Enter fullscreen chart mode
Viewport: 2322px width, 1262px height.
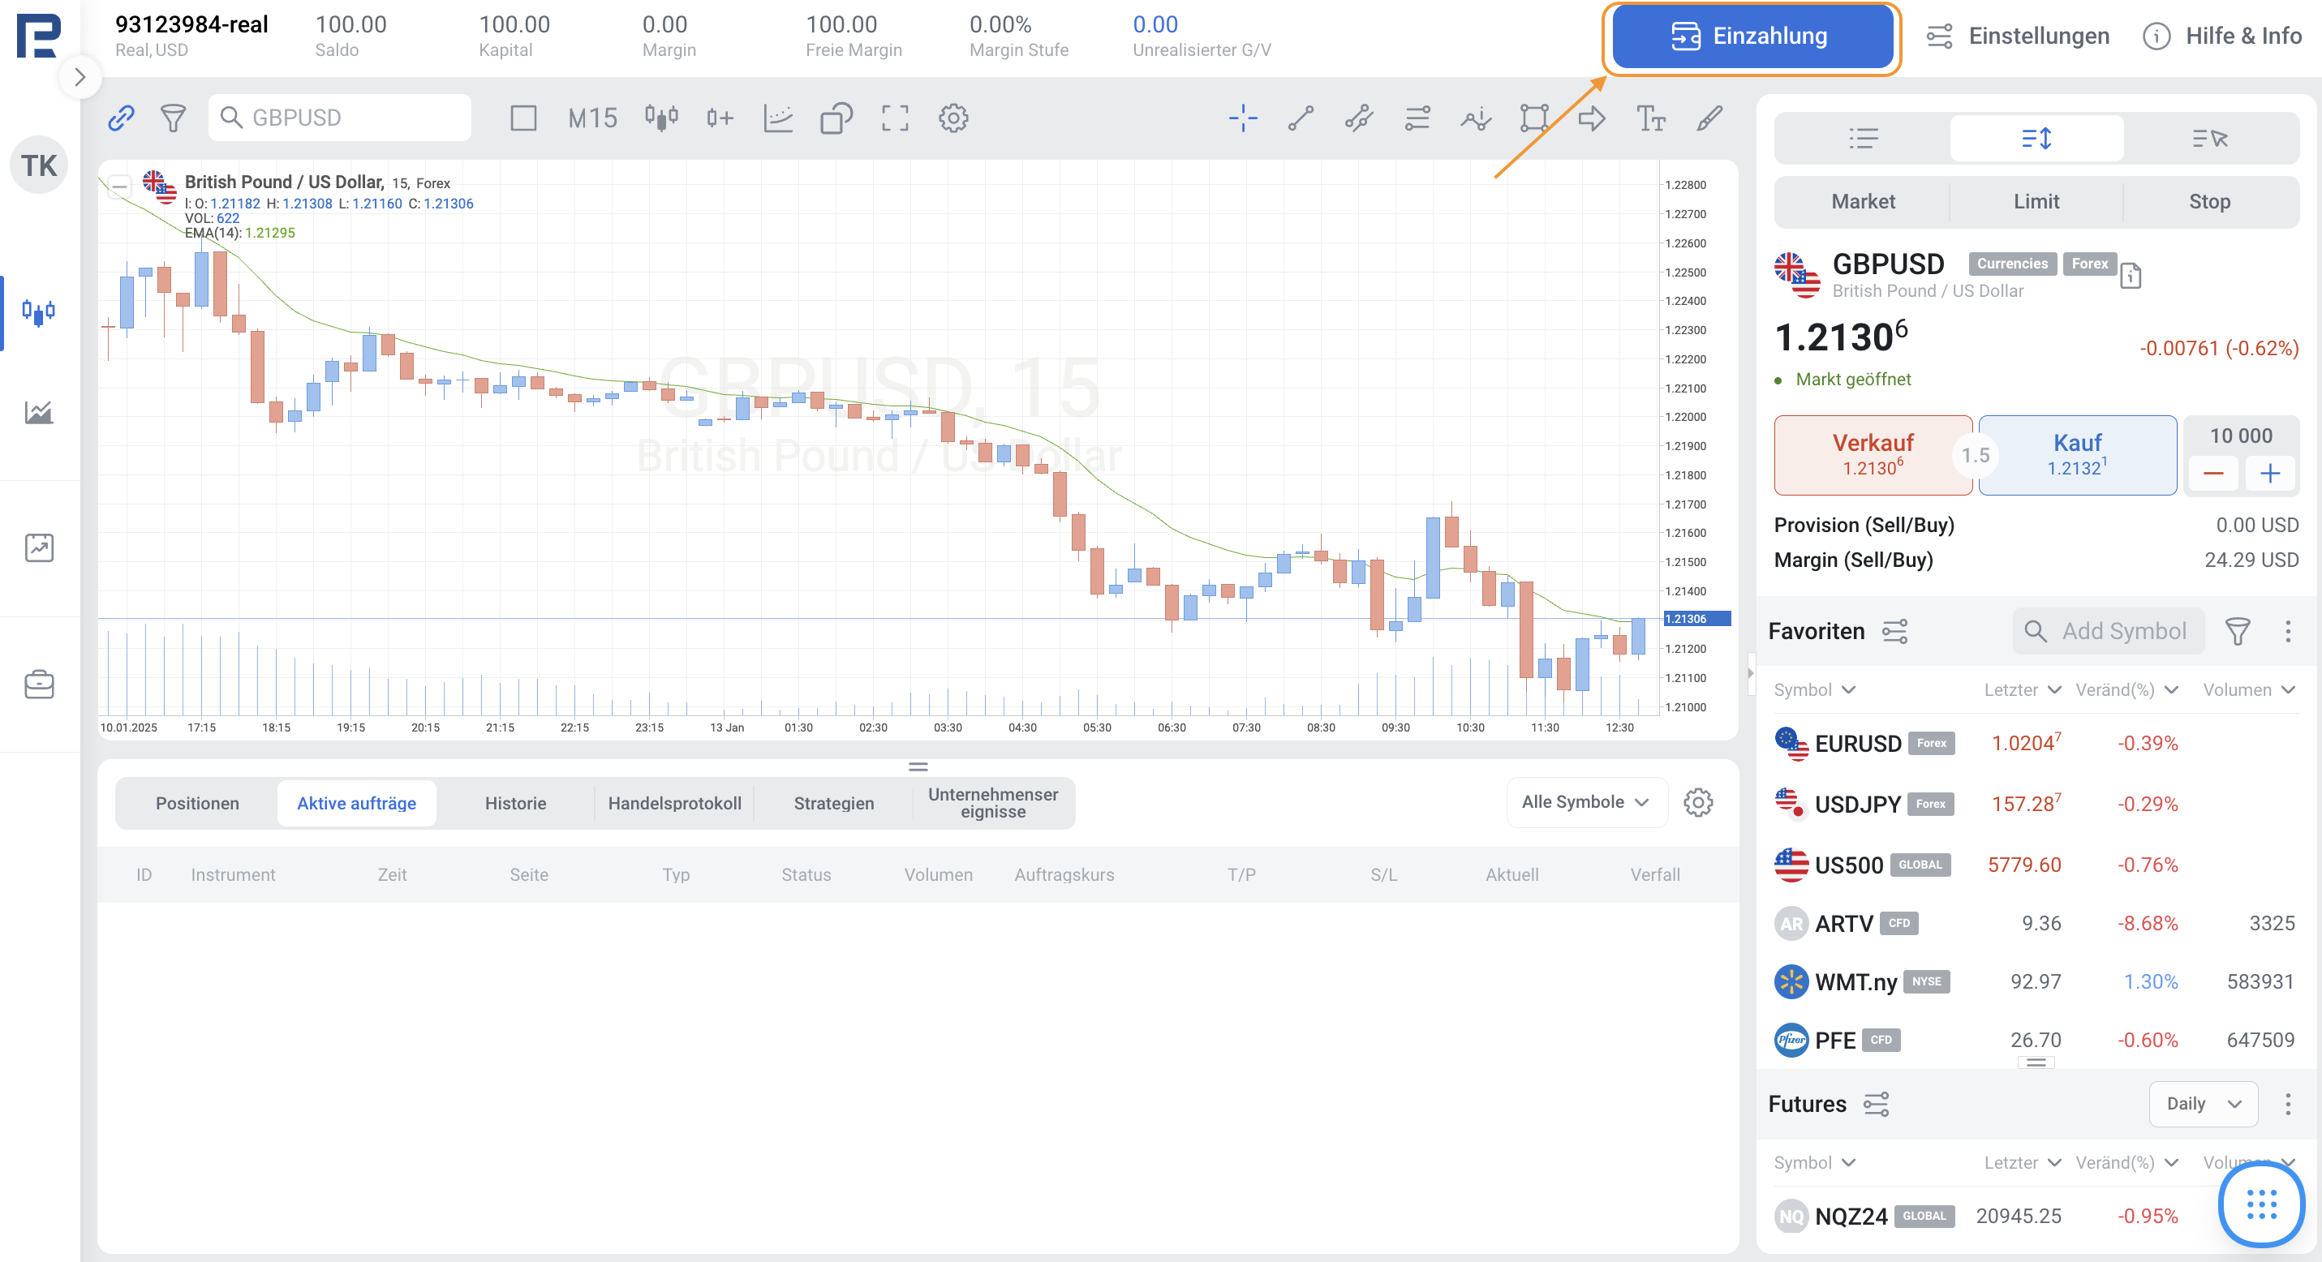click(x=894, y=118)
